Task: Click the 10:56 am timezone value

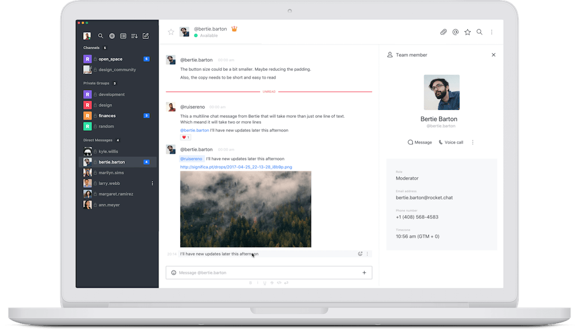Action: tap(418, 237)
